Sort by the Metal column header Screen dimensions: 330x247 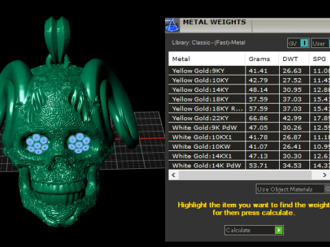pyautogui.click(x=207, y=59)
